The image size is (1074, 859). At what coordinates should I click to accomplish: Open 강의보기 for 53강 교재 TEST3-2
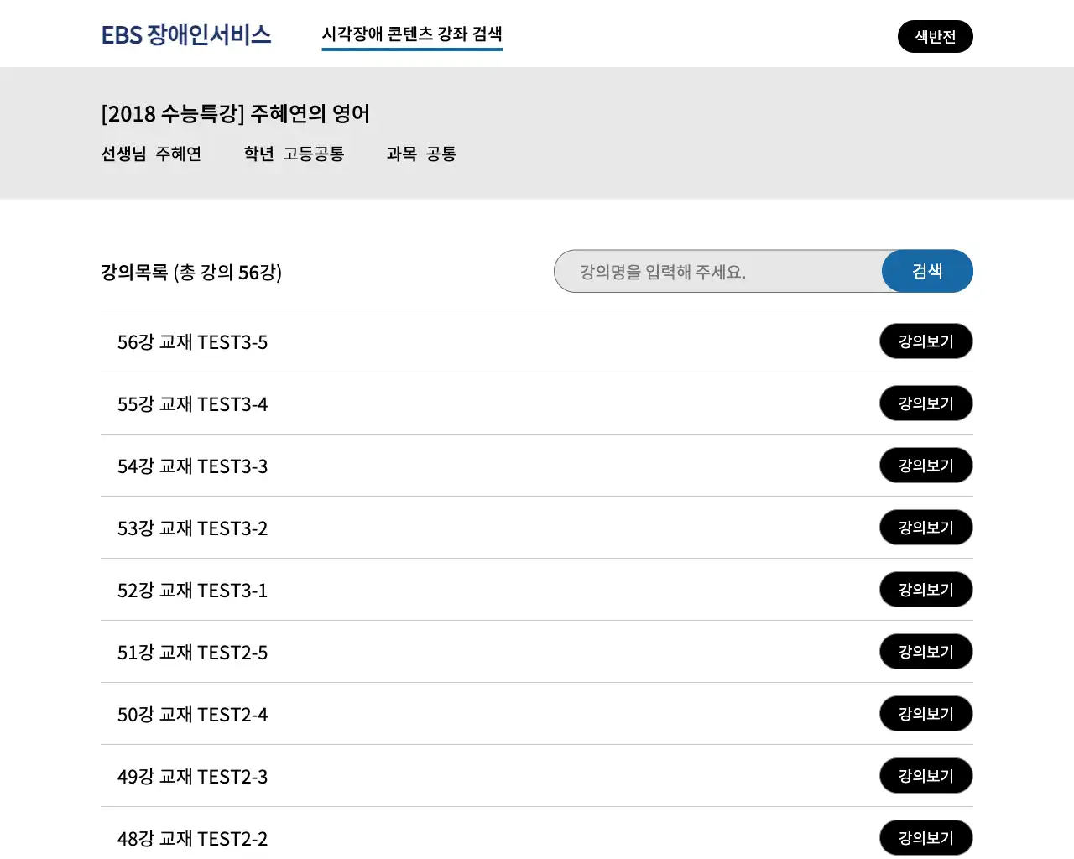925,528
